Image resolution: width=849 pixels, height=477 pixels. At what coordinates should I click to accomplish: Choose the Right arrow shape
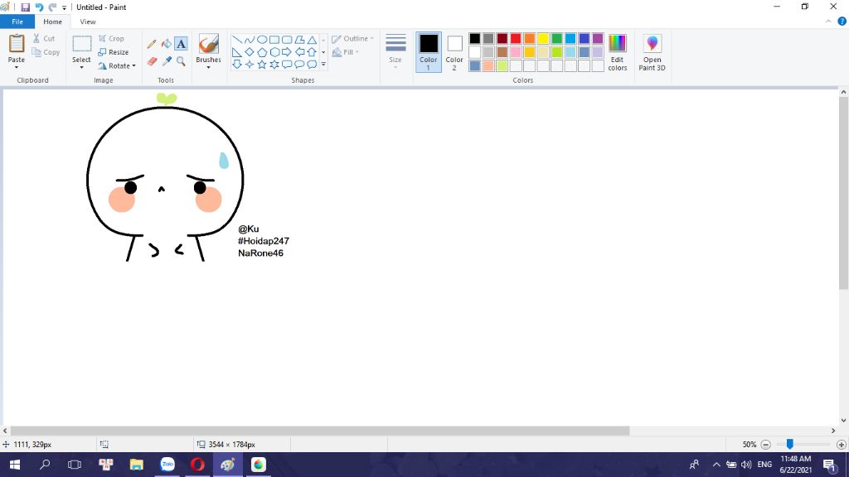click(287, 52)
